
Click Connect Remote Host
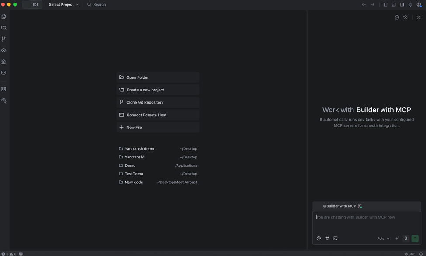pos(158,115)
